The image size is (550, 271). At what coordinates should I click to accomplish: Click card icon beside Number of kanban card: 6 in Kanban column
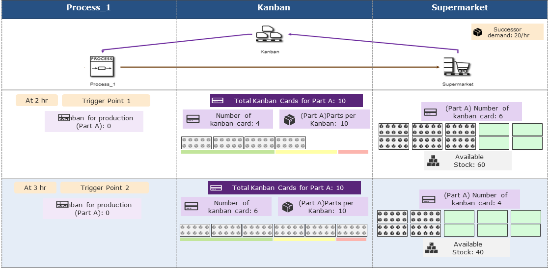[x=191, y=207]
